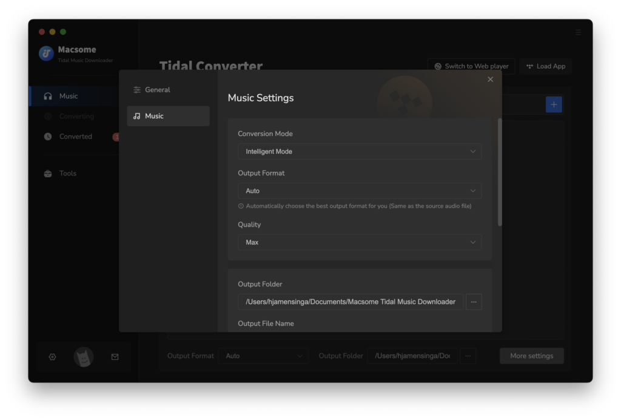Click the settings dialog scrollbar
Viewport: 621px width, 420px height.
500,172
